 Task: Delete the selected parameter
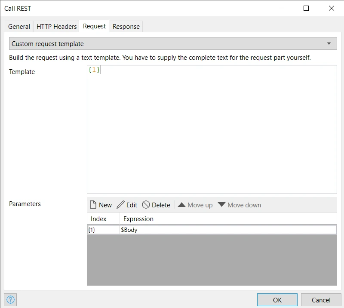(x=156, y=205)
